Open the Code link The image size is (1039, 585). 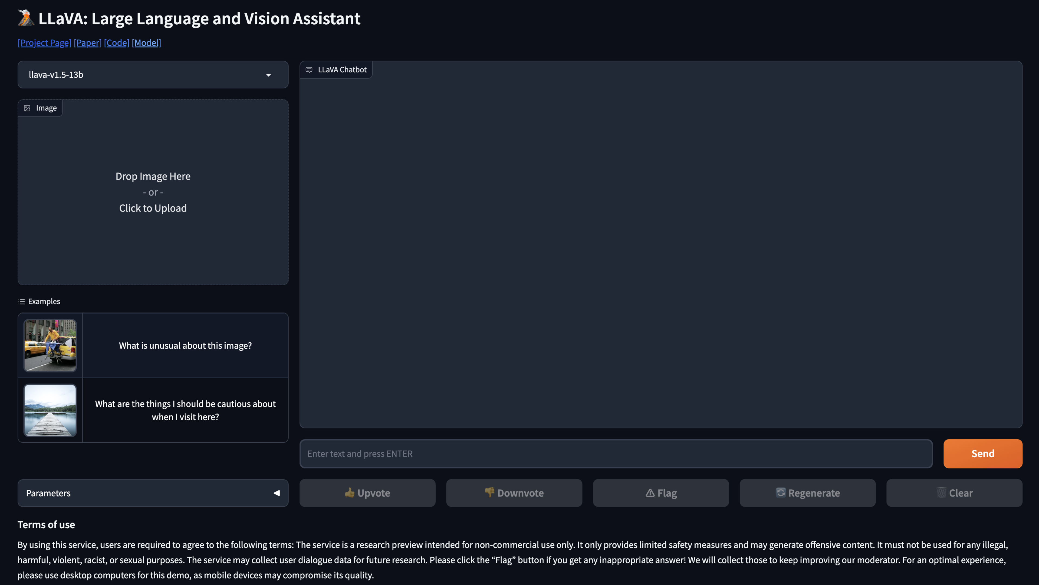point(117,43)
